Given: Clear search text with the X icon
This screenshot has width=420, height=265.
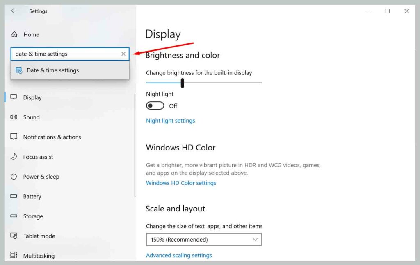Looking at the screenshot, I should pos(123,54).
